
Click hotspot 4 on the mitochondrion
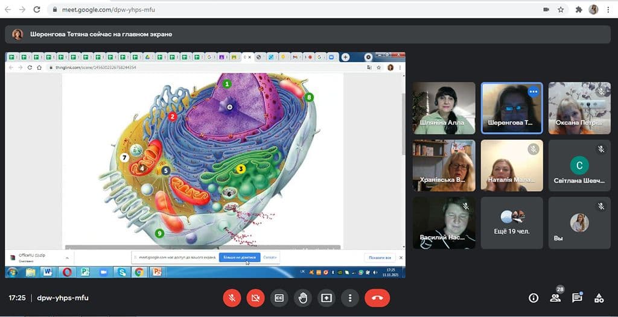pyautogui.click(x=142, y=168)
